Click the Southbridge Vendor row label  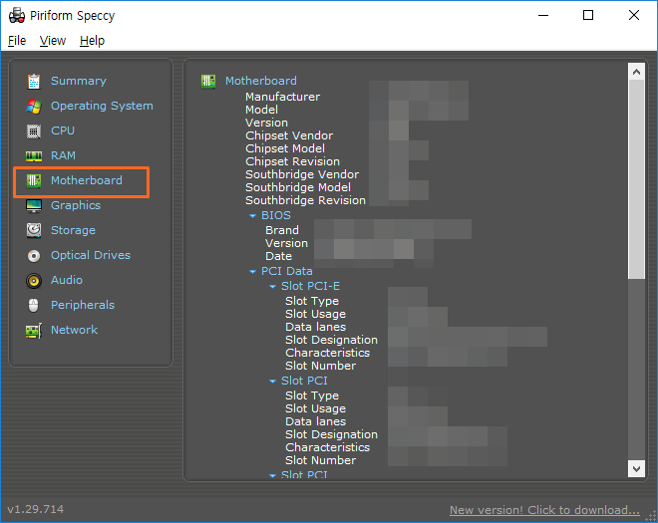[x=302, y=175]
